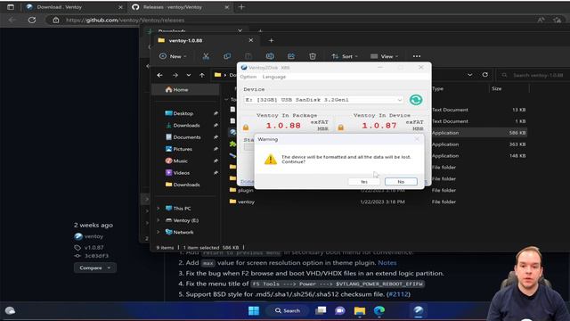Image resolution: width=570 pixels, height=321 pixels.
Task: Click the lock icon beside Ventoy In Package
Action: pyautogui.click(x=246, y=127)
